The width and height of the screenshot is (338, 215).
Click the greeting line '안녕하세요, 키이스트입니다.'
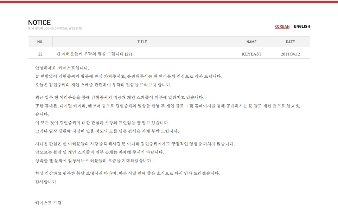click(x=62, y=68)
